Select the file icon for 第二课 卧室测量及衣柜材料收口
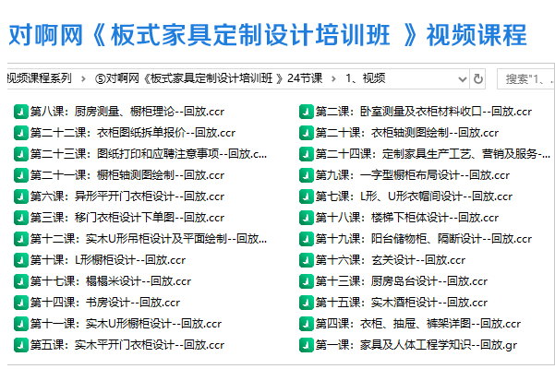Image resolution: width=555 pixels, height=369 pixels. [307, 112]
